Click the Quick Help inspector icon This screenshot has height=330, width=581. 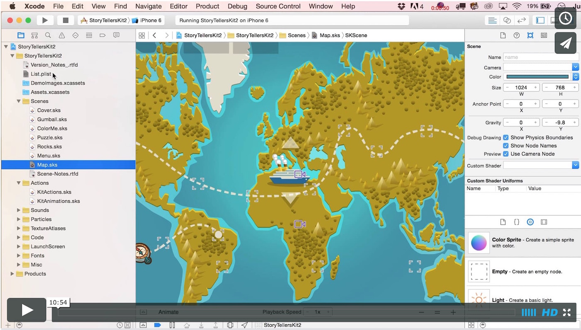(x=517, y=35)
